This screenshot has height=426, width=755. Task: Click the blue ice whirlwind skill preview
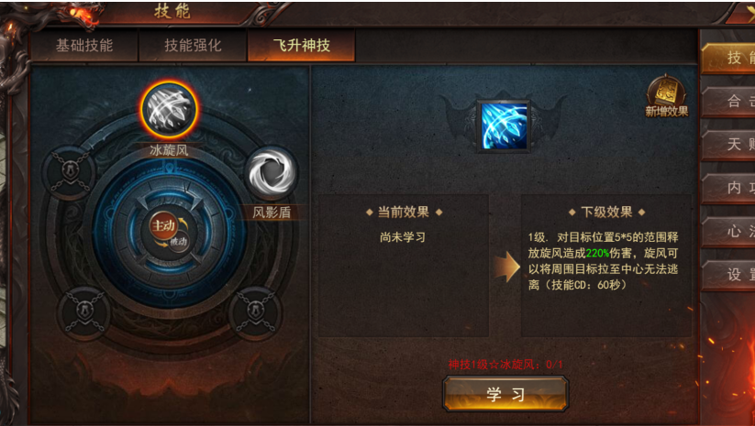503,126
